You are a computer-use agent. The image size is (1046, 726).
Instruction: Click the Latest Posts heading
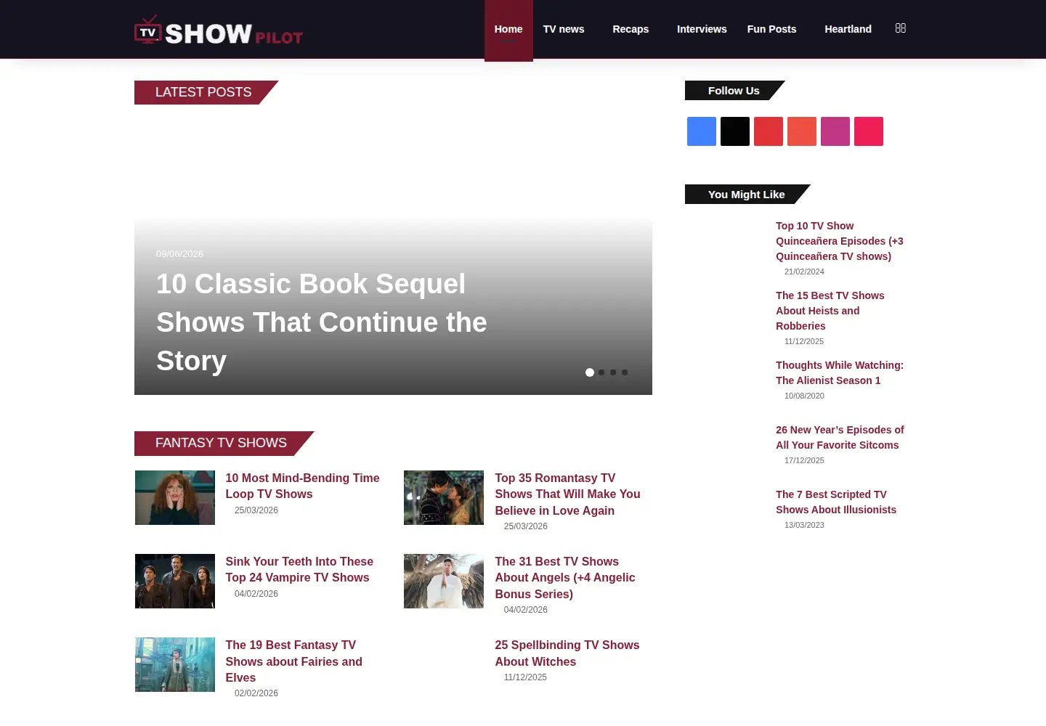click(x=203, y=92)
